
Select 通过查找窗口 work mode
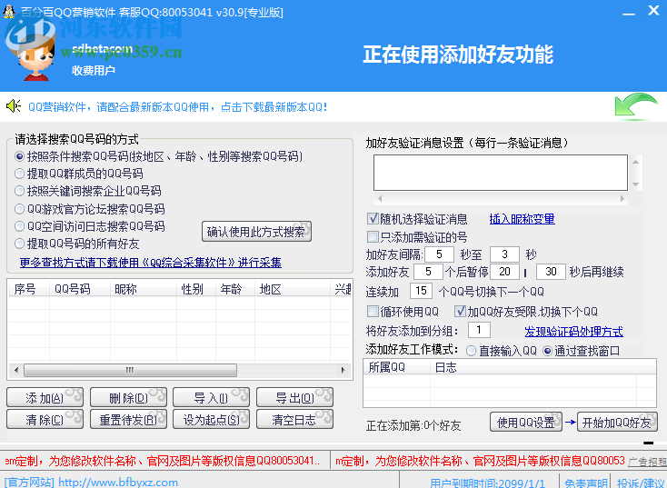[547, 351]
